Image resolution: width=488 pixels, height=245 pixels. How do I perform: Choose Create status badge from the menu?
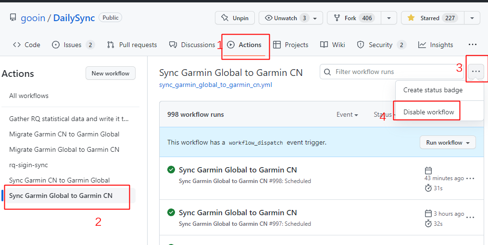[433, 90]
